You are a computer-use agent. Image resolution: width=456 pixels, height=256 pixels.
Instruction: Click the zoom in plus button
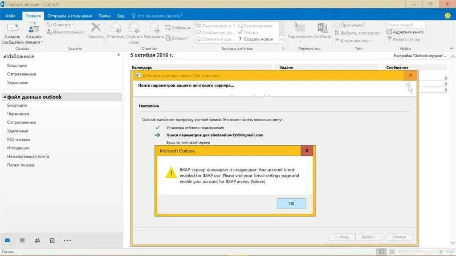click(x=441, y=252)
